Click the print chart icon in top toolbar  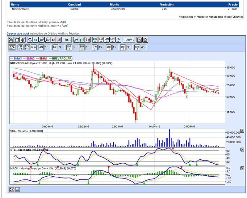click(11, 40)
